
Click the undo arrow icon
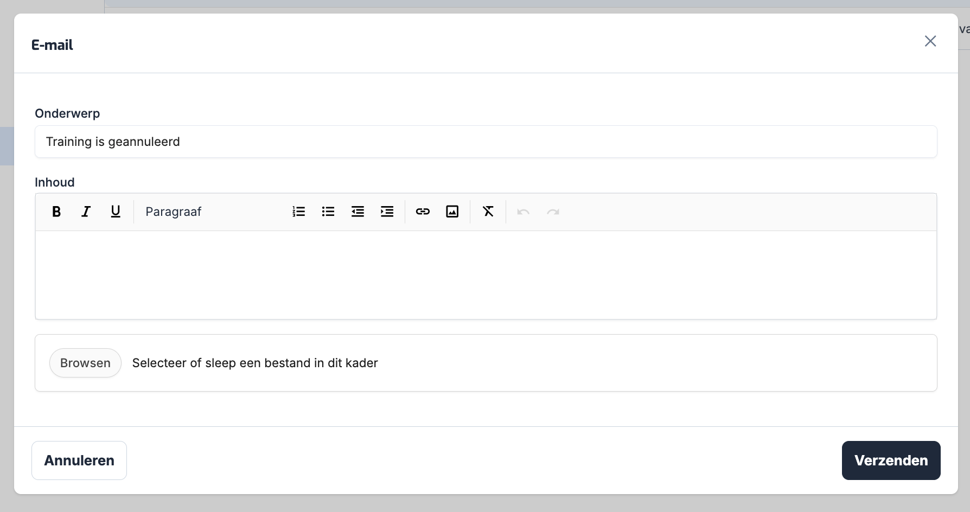(x=524, y=212)
